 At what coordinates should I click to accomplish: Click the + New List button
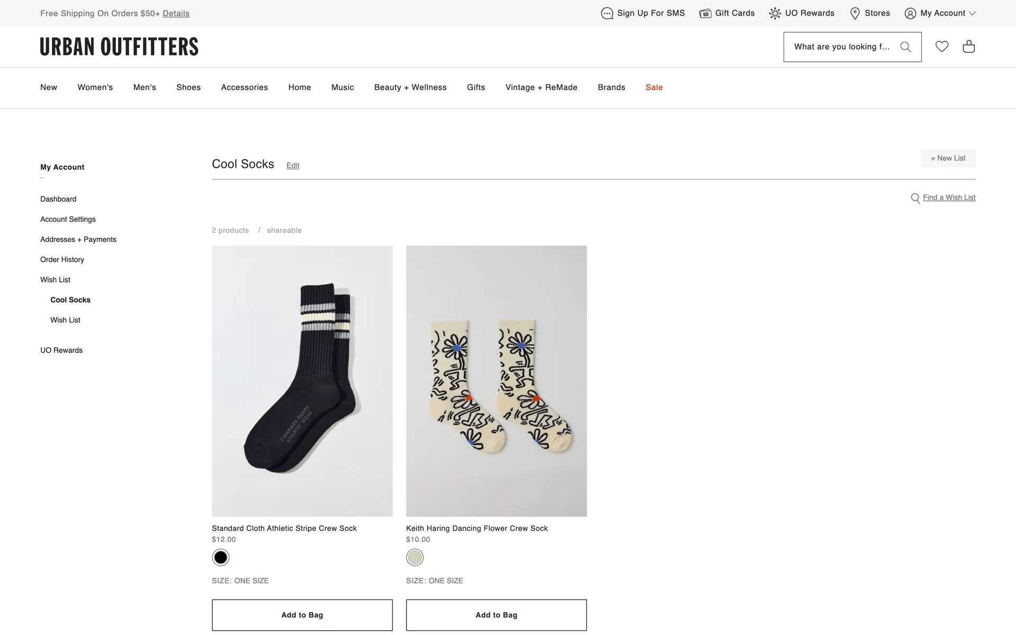point(948,158)
